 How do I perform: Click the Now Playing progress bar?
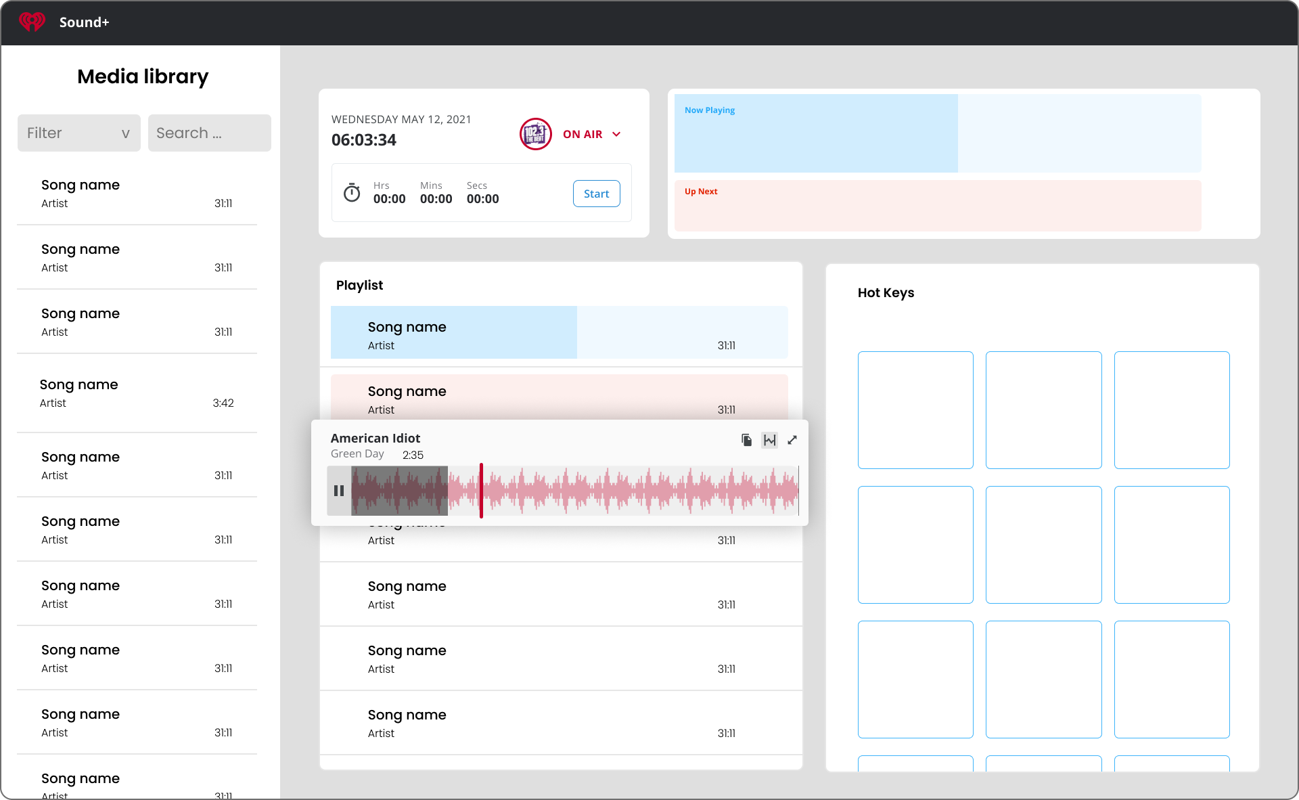click(x=937, y=133)
